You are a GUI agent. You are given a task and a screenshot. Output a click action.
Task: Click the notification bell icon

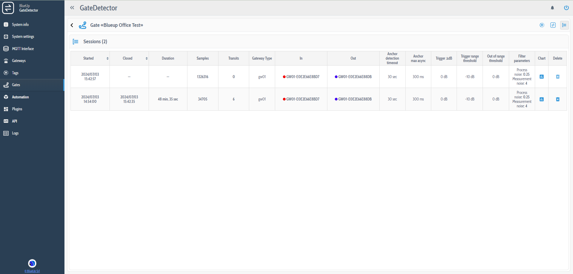pos(552,8)
